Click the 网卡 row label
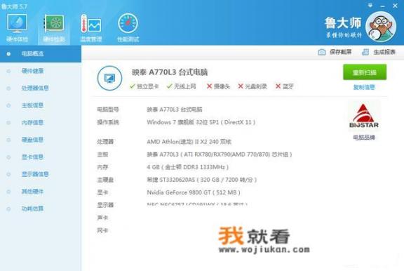 pyautogui.click(x=102, y=230)
